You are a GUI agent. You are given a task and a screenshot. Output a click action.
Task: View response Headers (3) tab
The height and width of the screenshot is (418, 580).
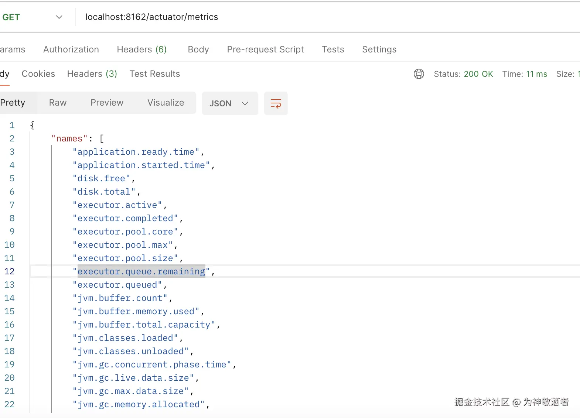92,74
